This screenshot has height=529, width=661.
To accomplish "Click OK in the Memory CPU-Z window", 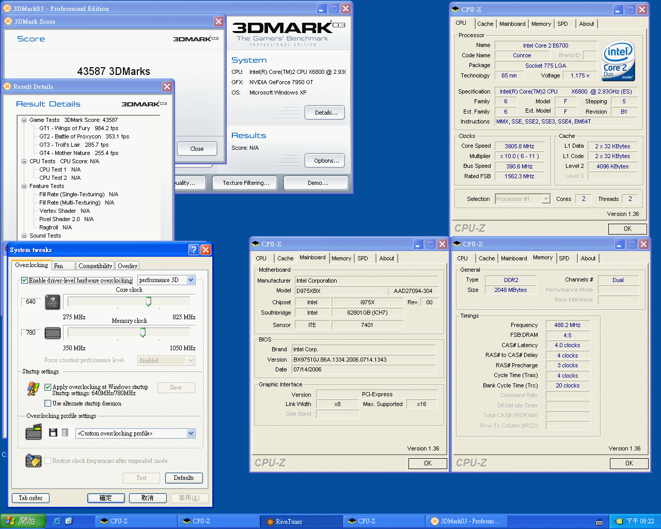I will (x=629, y=463).
